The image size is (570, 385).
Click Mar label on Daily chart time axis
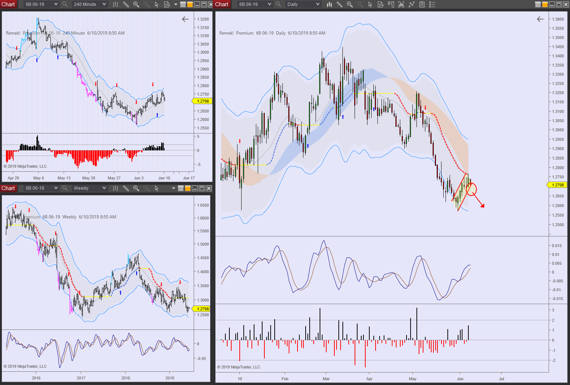pos(326,379)
